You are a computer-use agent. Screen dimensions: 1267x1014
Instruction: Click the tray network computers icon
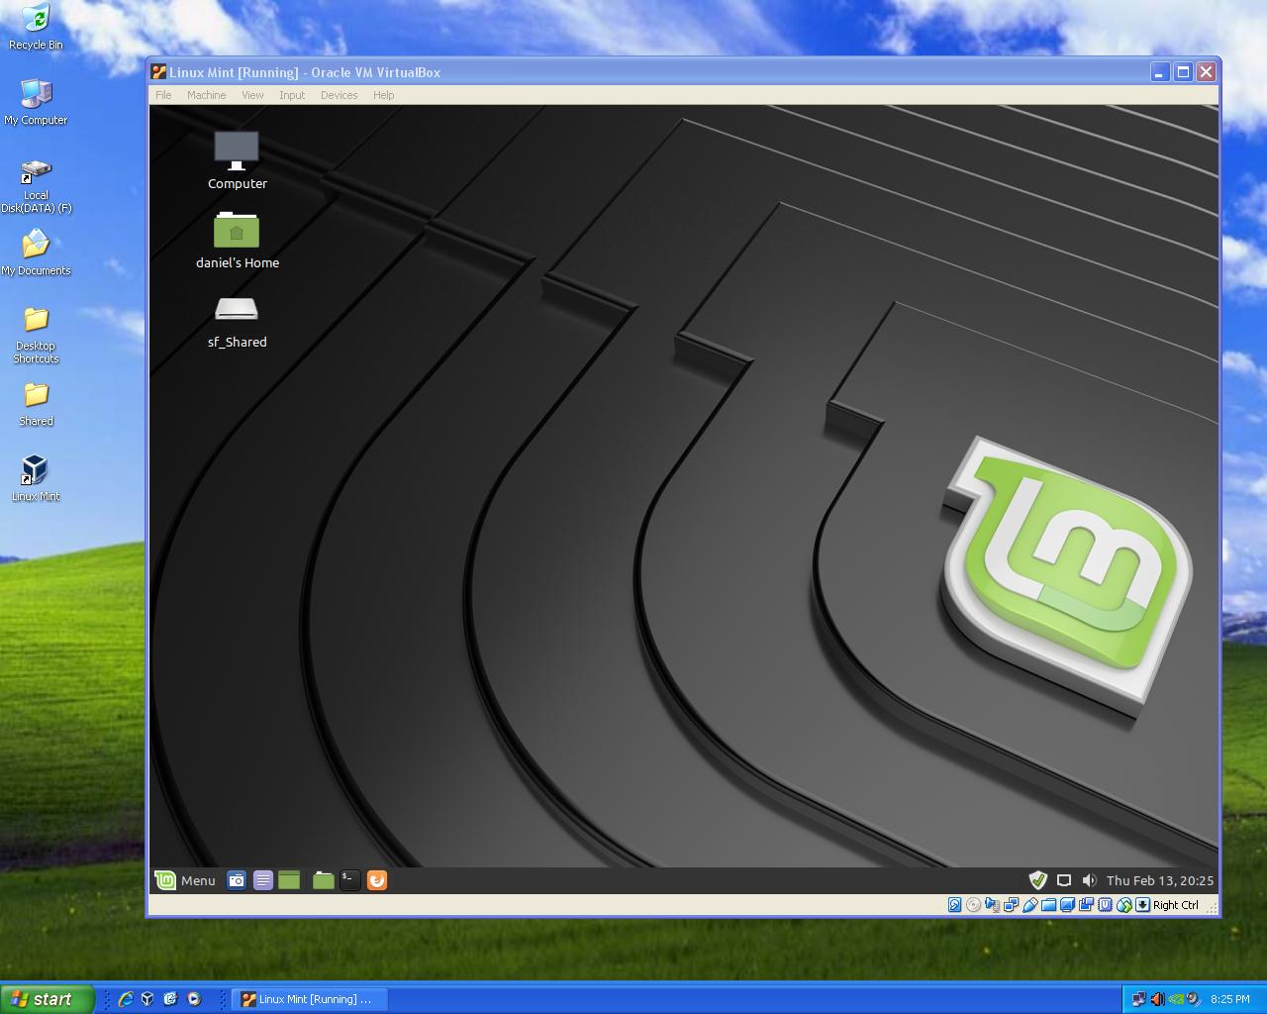coord(1138,999)
